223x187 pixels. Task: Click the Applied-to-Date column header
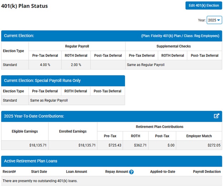[163, 172]
